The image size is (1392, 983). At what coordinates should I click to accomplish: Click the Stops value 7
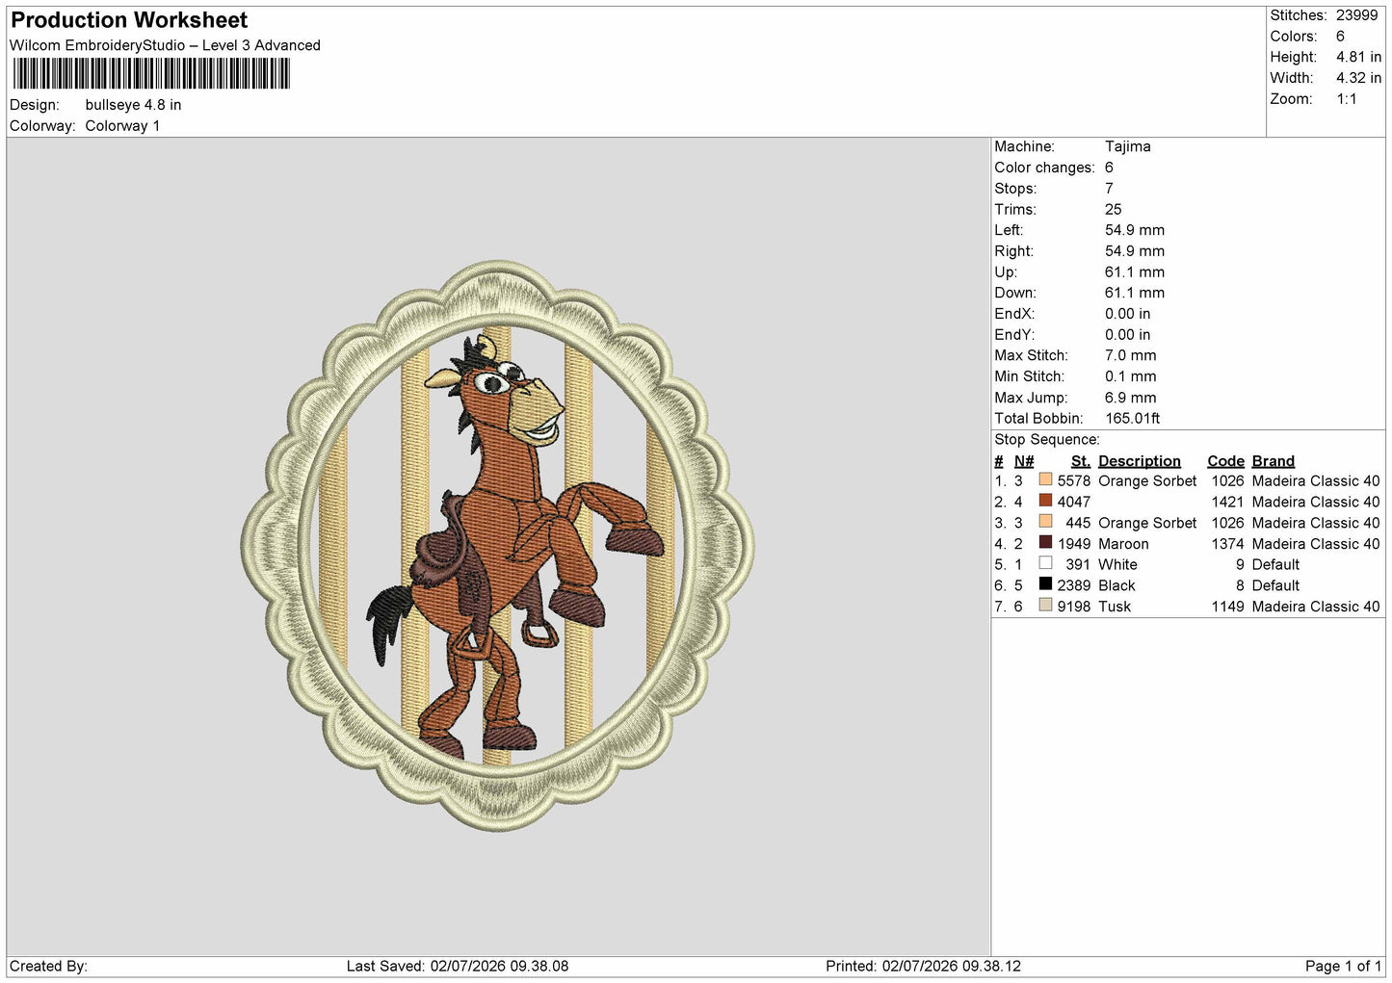pyautogui.click(x=1110, y=189)
